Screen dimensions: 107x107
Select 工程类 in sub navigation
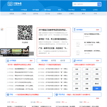24,14
